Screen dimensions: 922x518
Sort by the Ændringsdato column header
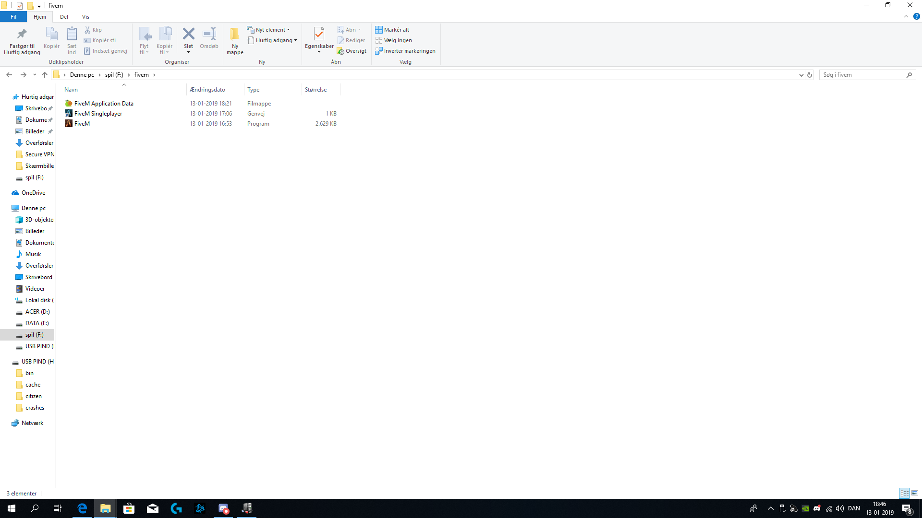(x=215, y=90)
